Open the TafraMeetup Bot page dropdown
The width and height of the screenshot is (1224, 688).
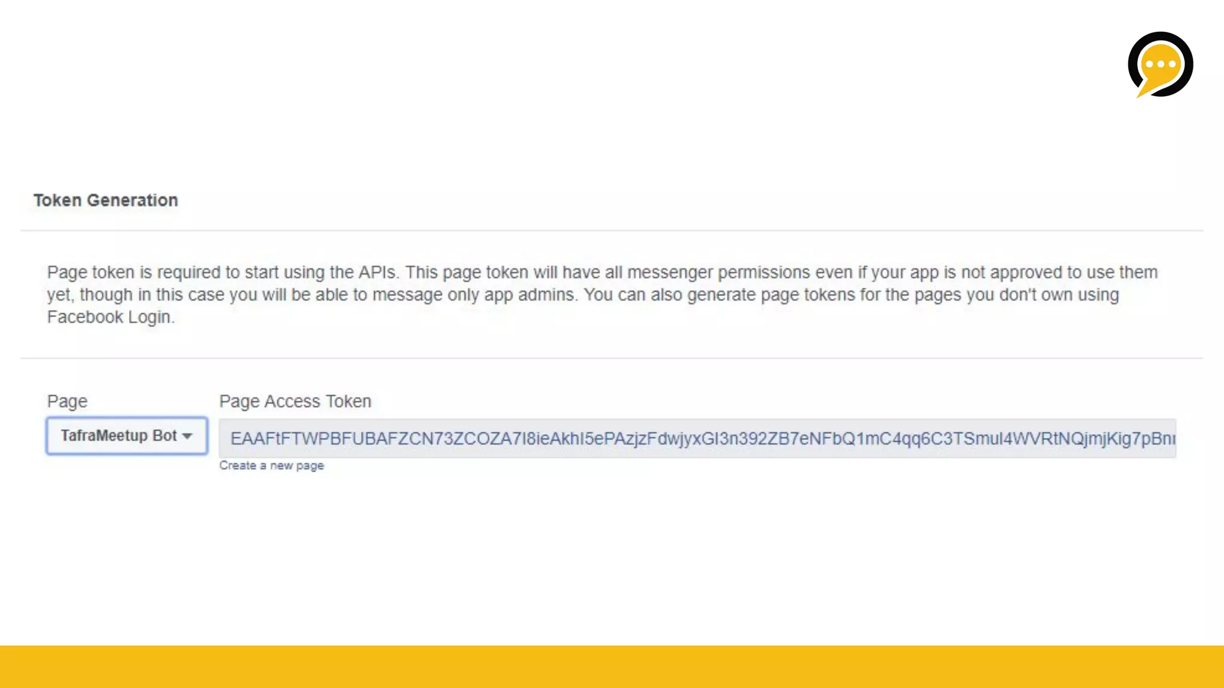coord(127,436)
